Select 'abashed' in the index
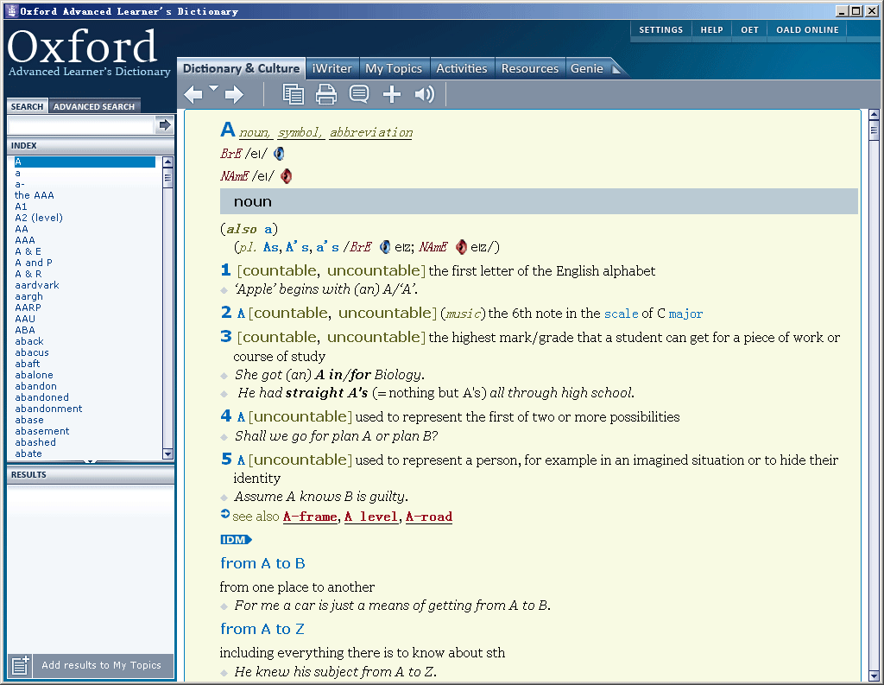The width and height of the screenshot is (884, 685). 35,442
